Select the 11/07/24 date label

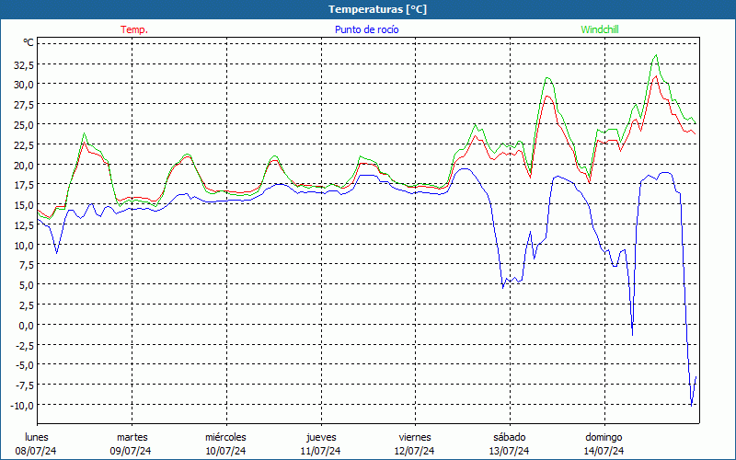pyautogui.click(x=320, y=451)
